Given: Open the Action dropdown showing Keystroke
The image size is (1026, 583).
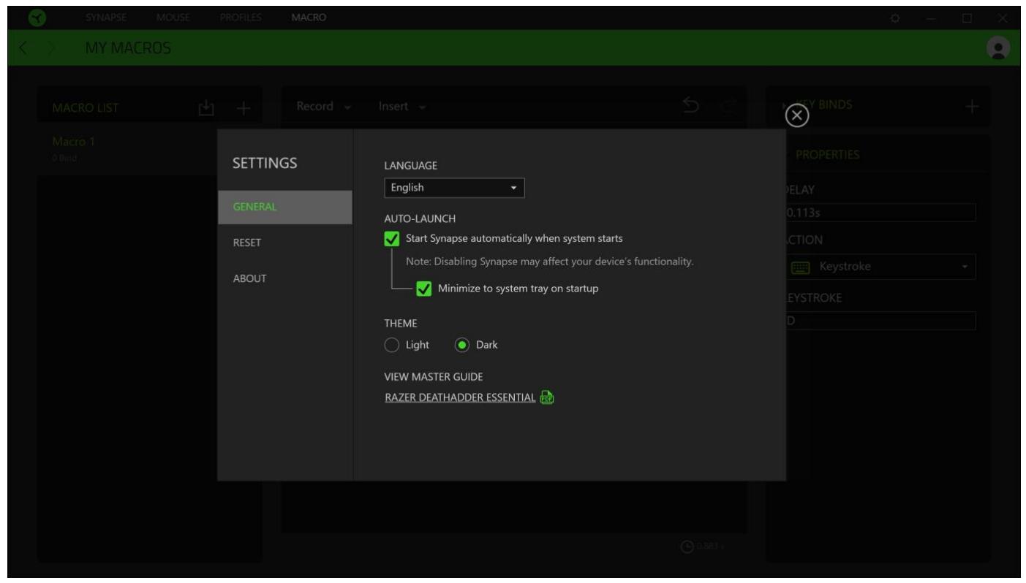Looking at the screenshot, I should pyautogui.click(x=880, y=267).
